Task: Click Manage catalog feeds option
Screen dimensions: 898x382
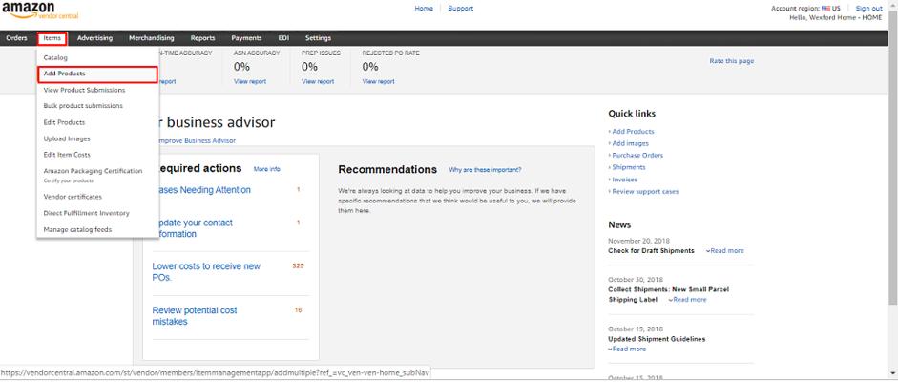Action: point(77,229)
